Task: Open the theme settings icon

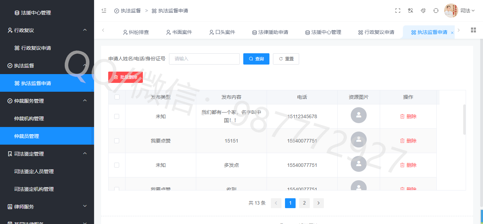Action: [423, 11]
